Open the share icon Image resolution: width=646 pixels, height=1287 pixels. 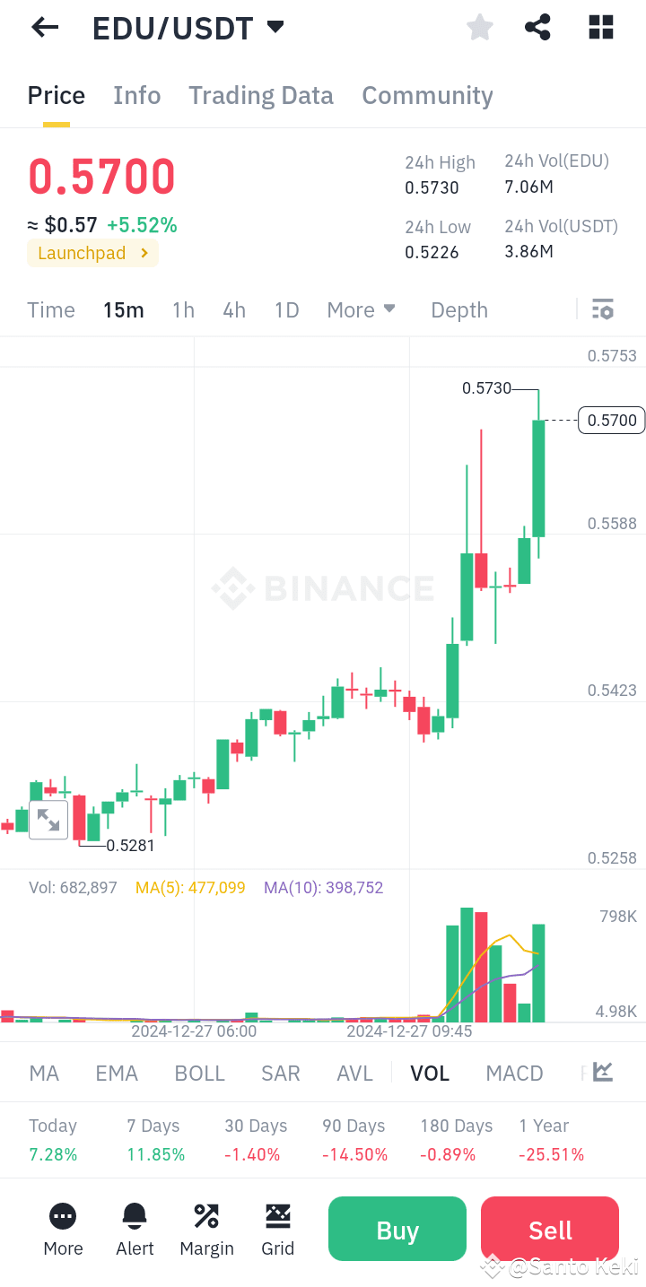tap(537, 27)
